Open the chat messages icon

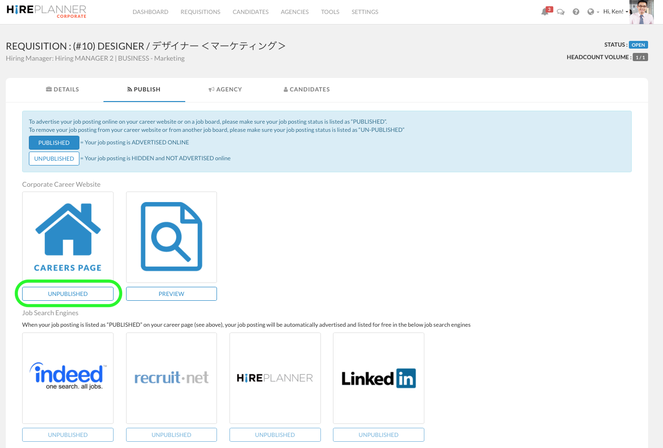(x=561, y=12)
